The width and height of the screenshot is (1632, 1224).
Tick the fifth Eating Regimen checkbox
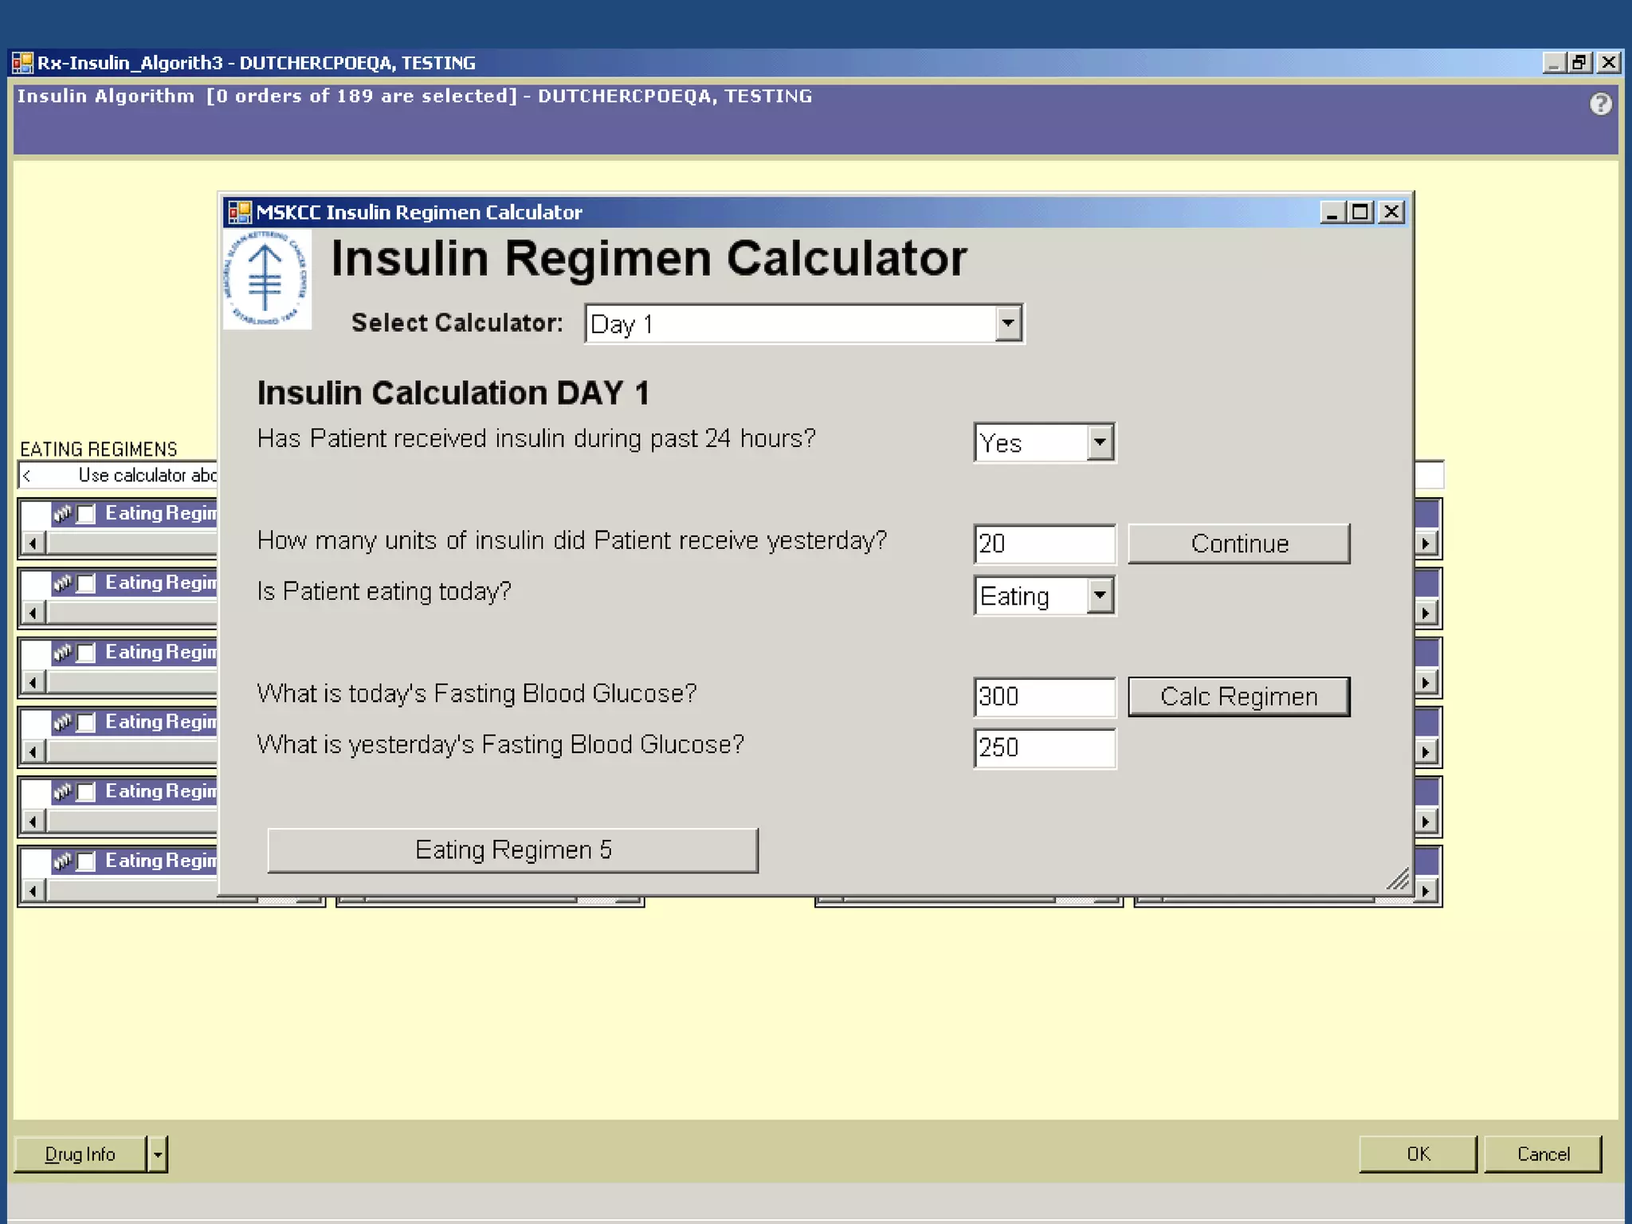pyautogui.click(x=86, y=791)
